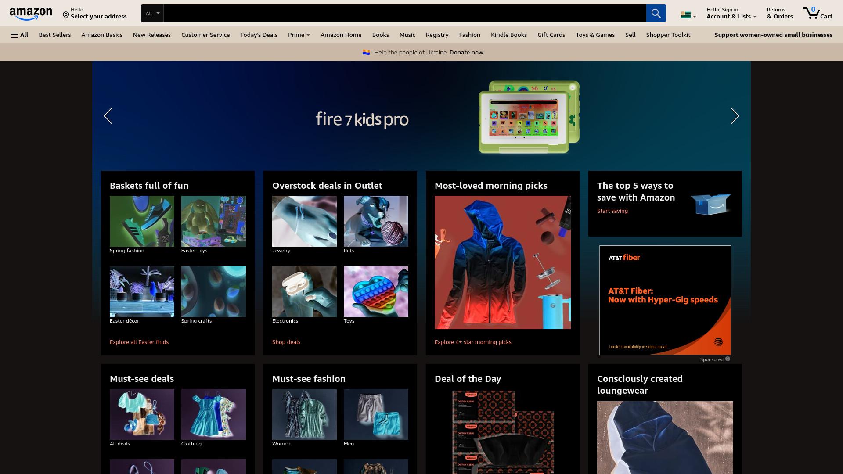Image resolution: width=843 pixels, height=474 pixels.
Task: Open Women fashion thumbnail
Action: pos(304,414)
